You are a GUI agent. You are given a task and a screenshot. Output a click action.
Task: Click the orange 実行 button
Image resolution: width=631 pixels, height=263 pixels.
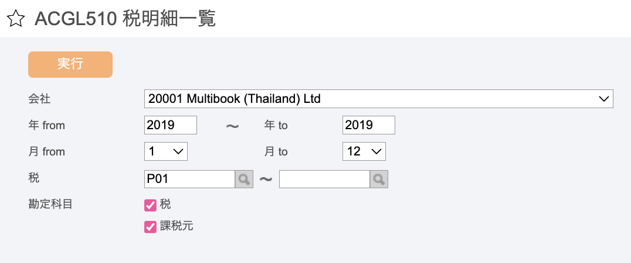[70, 64]
